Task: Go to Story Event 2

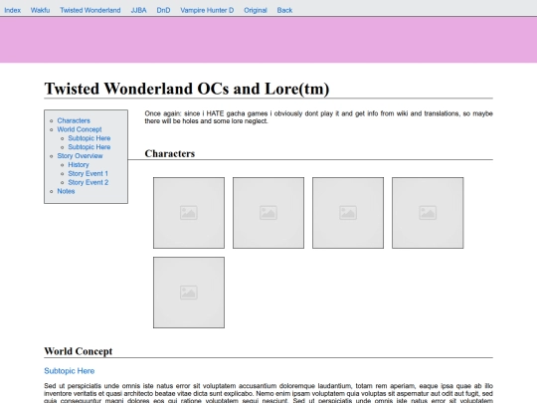Action: click(x=89, y=182)
